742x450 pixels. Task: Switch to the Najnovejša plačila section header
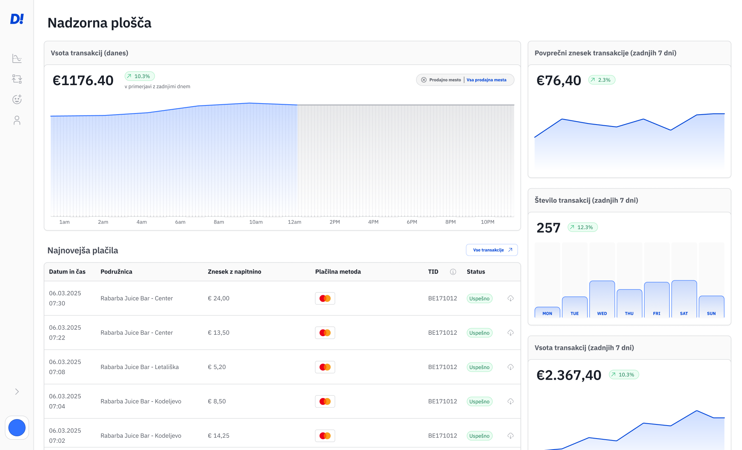(83, 250)
